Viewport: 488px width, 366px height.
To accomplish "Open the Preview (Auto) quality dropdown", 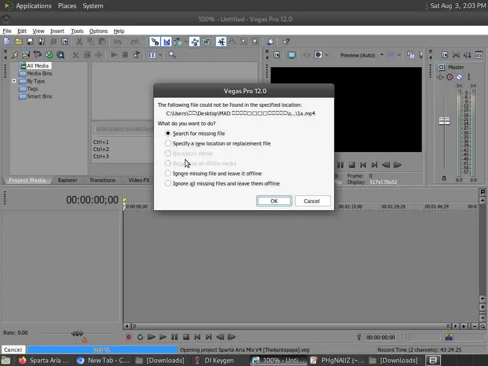I will [382, 55].
